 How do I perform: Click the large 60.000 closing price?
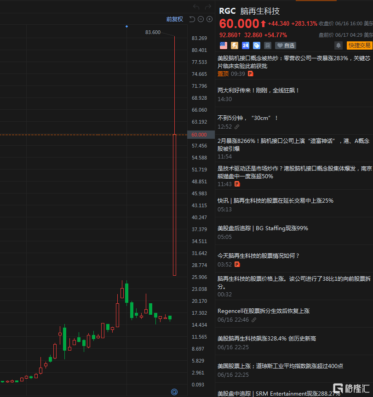tap(239, 24)
